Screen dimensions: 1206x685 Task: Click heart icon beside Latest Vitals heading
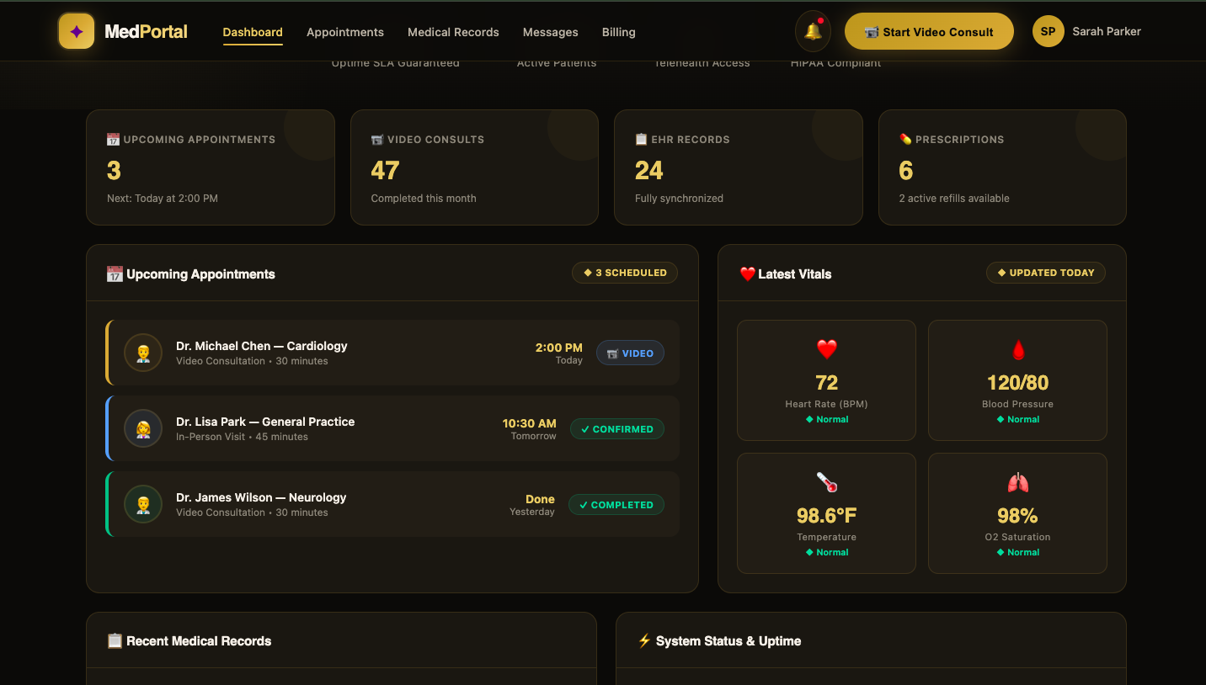[x=747, y=273]
